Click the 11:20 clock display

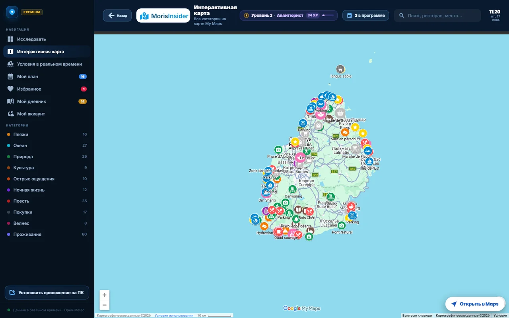click(495, 12)
